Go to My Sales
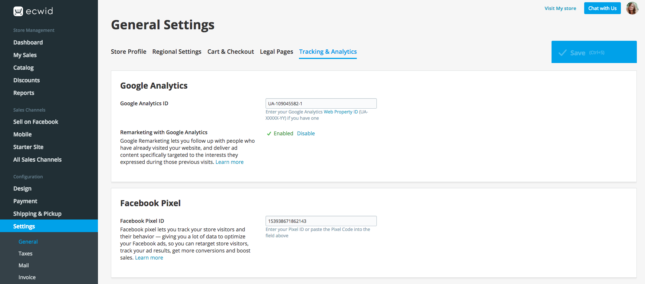 pos(25,55)
